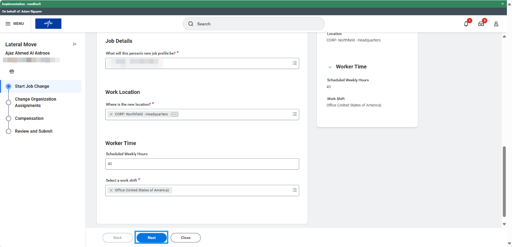Open related actions for Northfield Headquarters
Image resolution: width=512 pixels, height=247 pixels.
[174, 114]
